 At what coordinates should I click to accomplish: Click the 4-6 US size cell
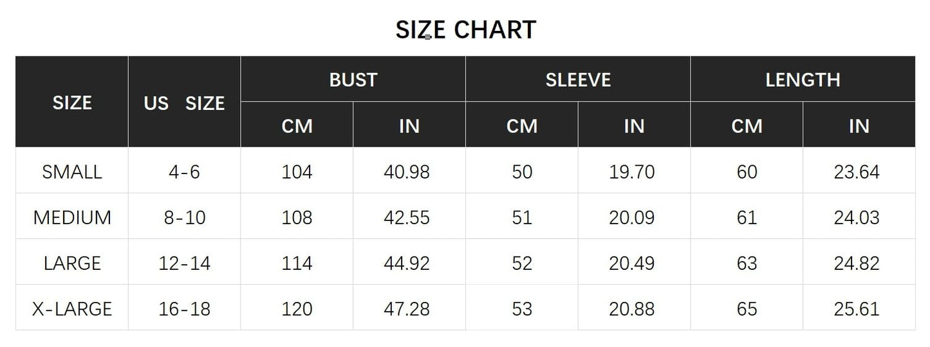coord(184,172)
